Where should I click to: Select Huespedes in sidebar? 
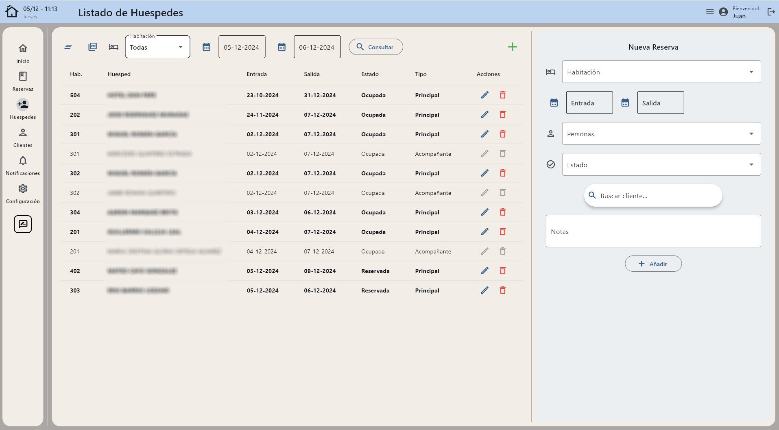pos(23,109)
